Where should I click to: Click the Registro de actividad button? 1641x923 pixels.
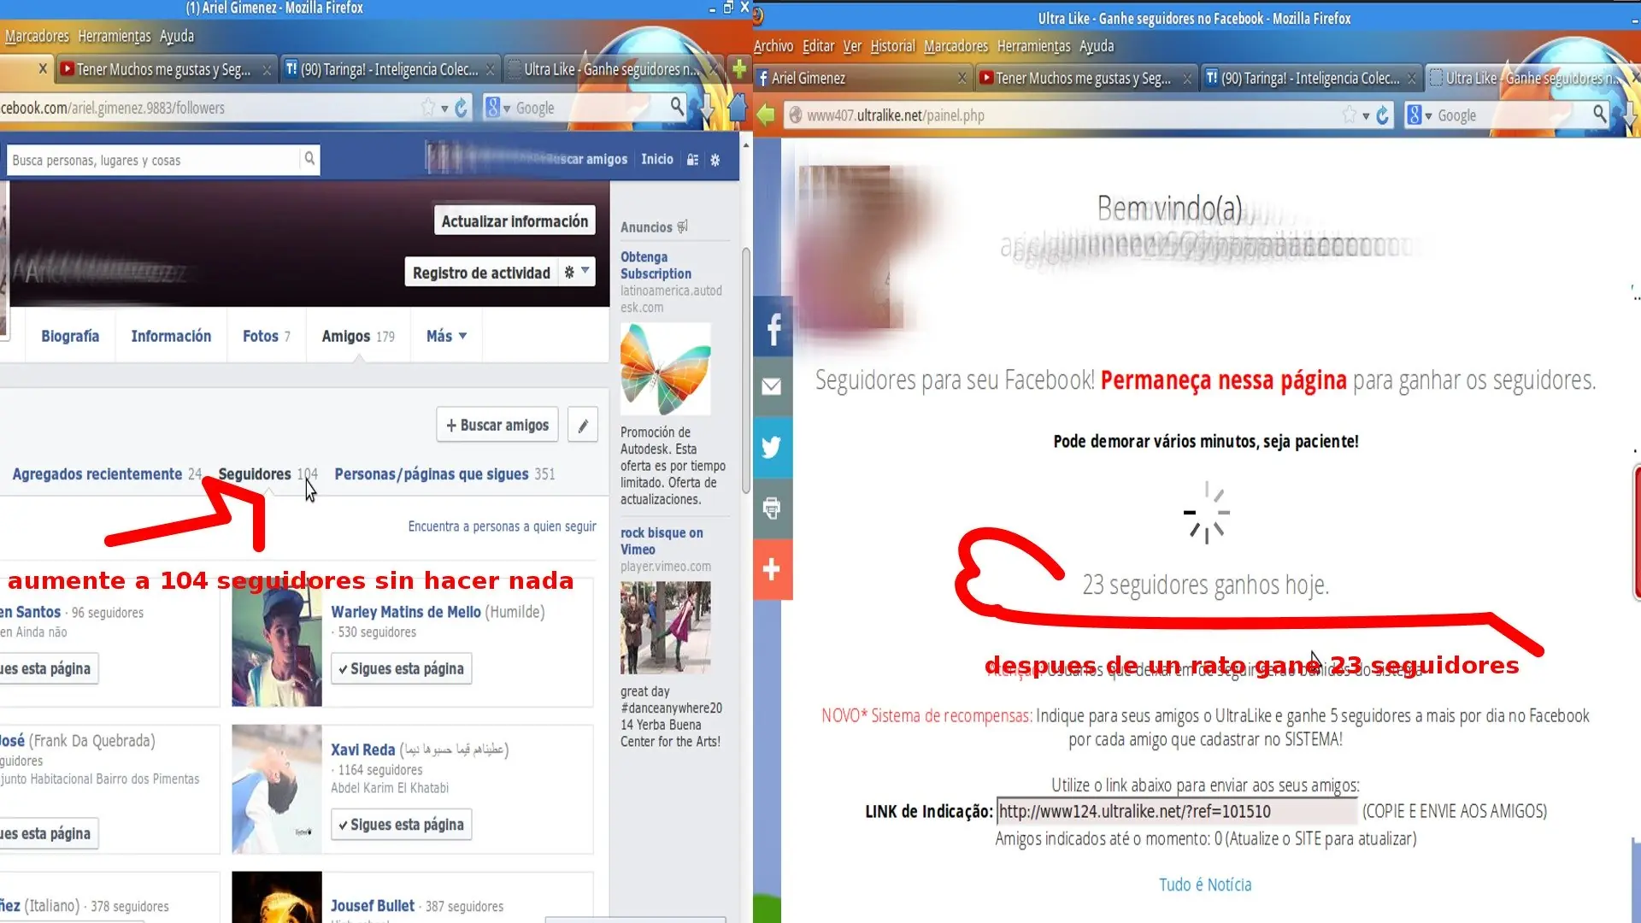click(x=481, y=273)
